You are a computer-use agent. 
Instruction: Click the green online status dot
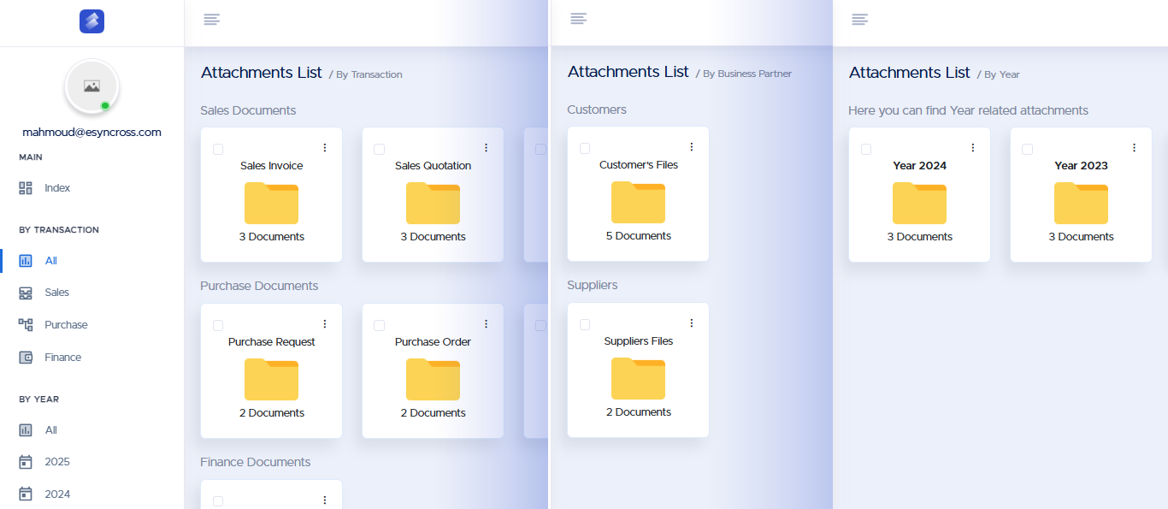click(x=105, y=106)
